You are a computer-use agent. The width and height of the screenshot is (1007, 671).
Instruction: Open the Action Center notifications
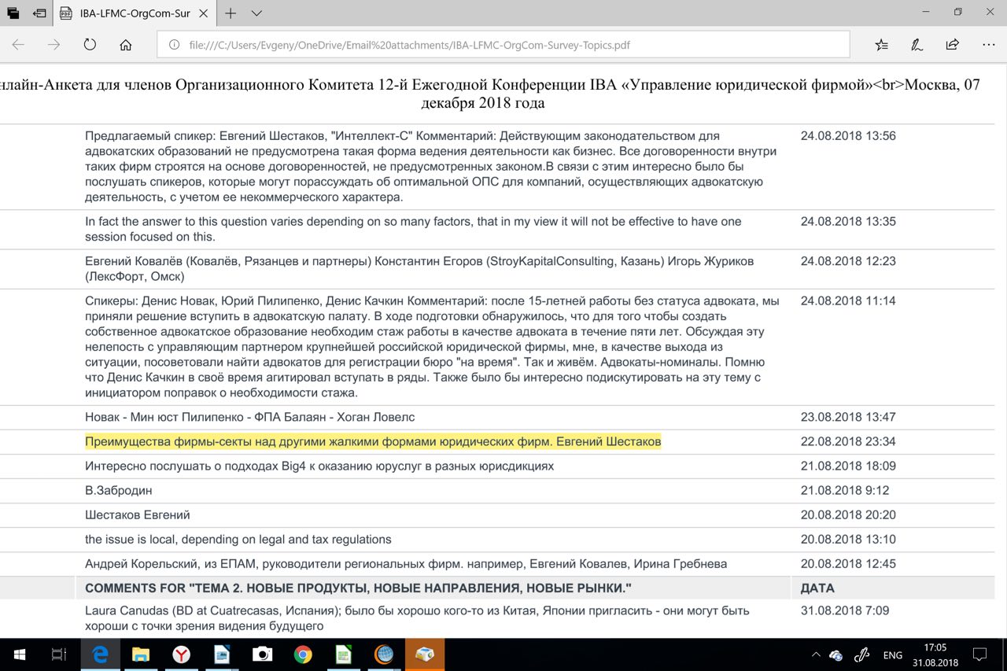980,654
